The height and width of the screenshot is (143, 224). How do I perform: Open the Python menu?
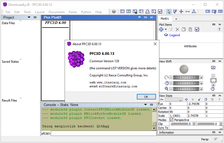tap(86, 12)
